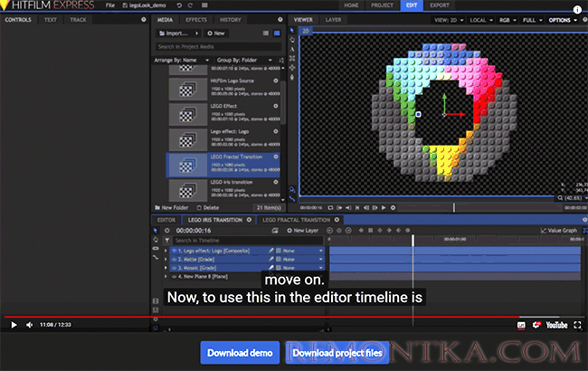
Task: Toggle visibility of Lego effect: Logo layer
Action: point(174,250)
